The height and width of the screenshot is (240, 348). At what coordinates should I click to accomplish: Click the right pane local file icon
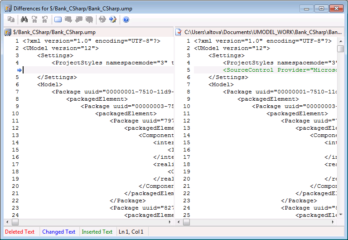[179, 32]
